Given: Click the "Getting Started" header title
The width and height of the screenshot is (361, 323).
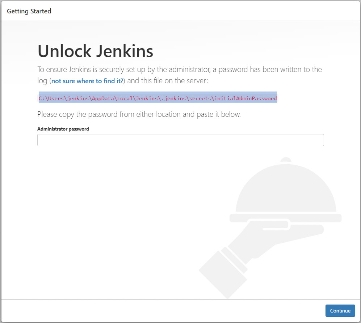Looking at the screenshot, I should [29, 11].
